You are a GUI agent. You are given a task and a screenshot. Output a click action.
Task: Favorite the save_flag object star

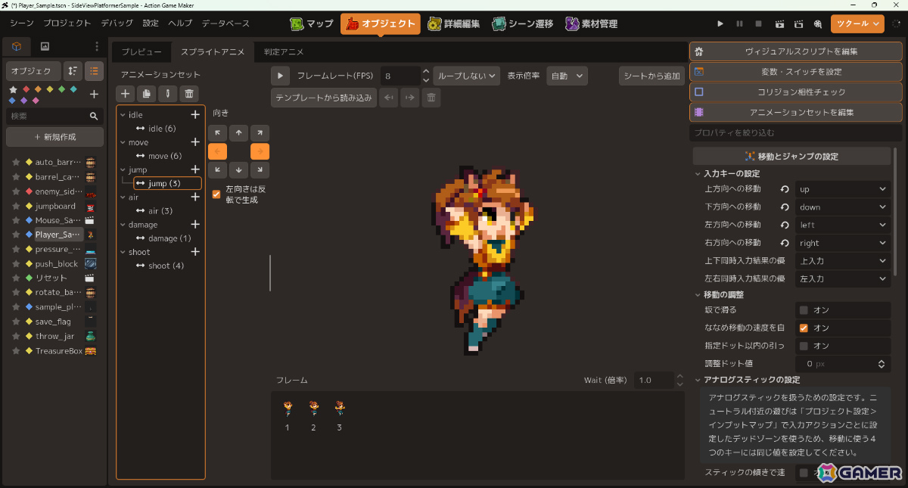[15, 322]
